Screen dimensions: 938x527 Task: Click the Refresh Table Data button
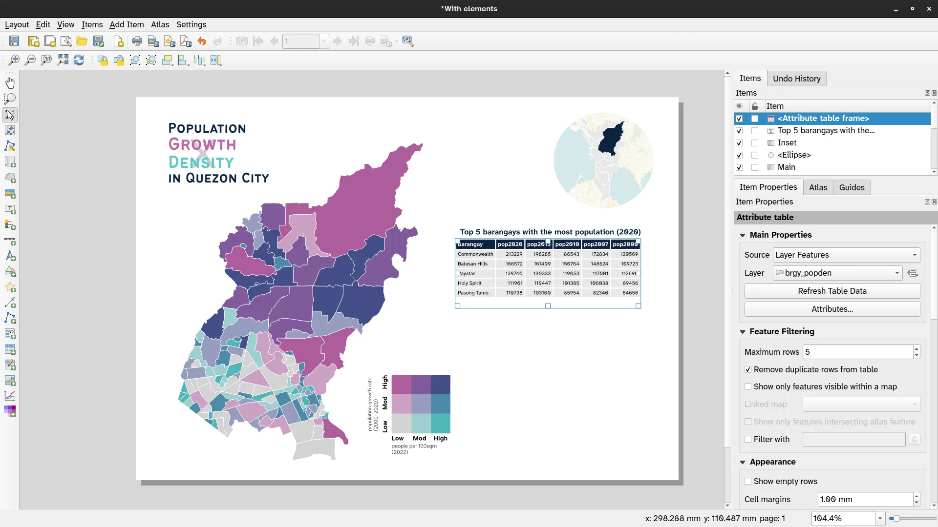832,291
